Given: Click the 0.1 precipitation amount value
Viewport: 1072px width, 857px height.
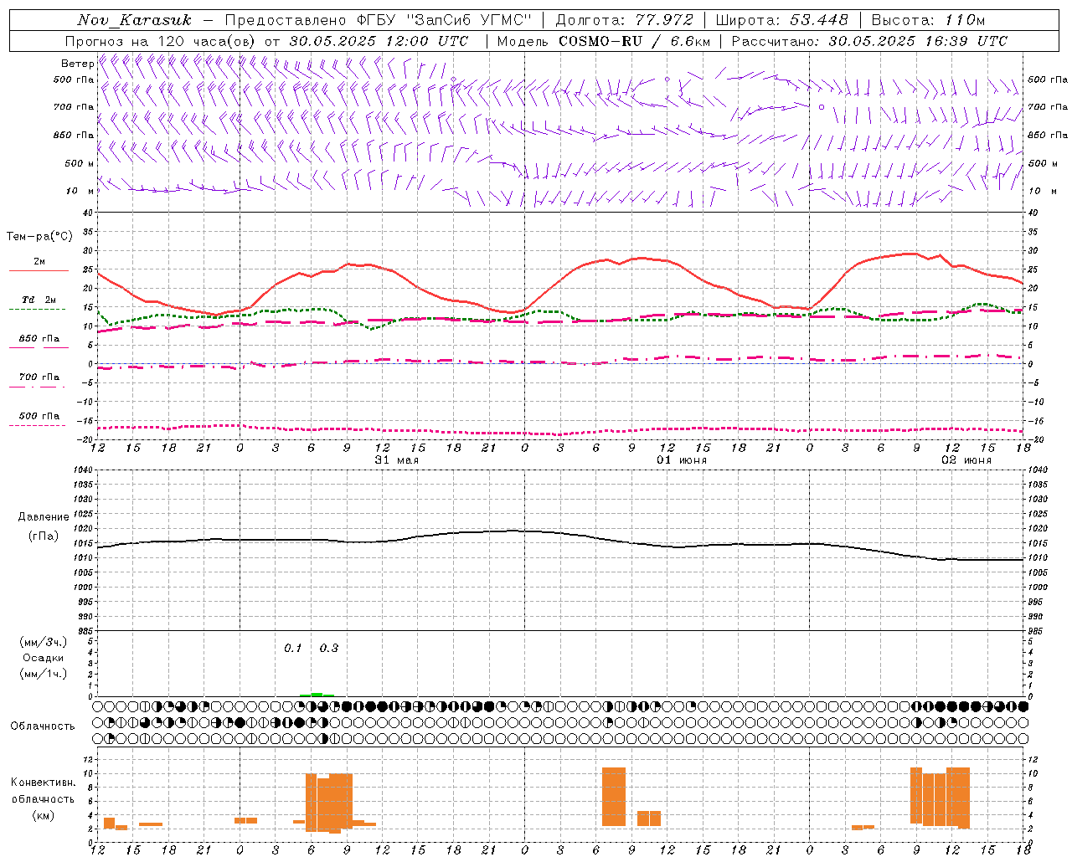Looking at the screenshot, I should (x=292, y=649).
